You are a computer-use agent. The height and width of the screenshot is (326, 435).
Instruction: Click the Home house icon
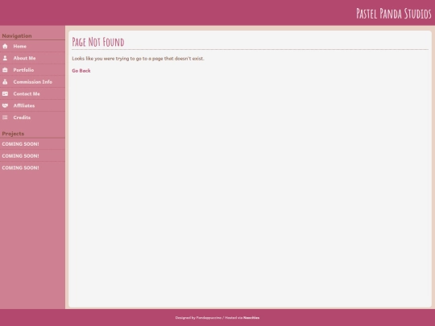pos(5,47)
